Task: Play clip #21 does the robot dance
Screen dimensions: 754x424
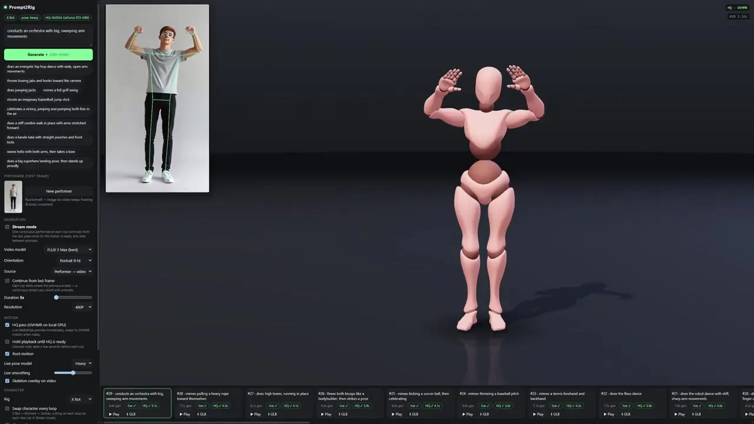Action: [680, 414]
